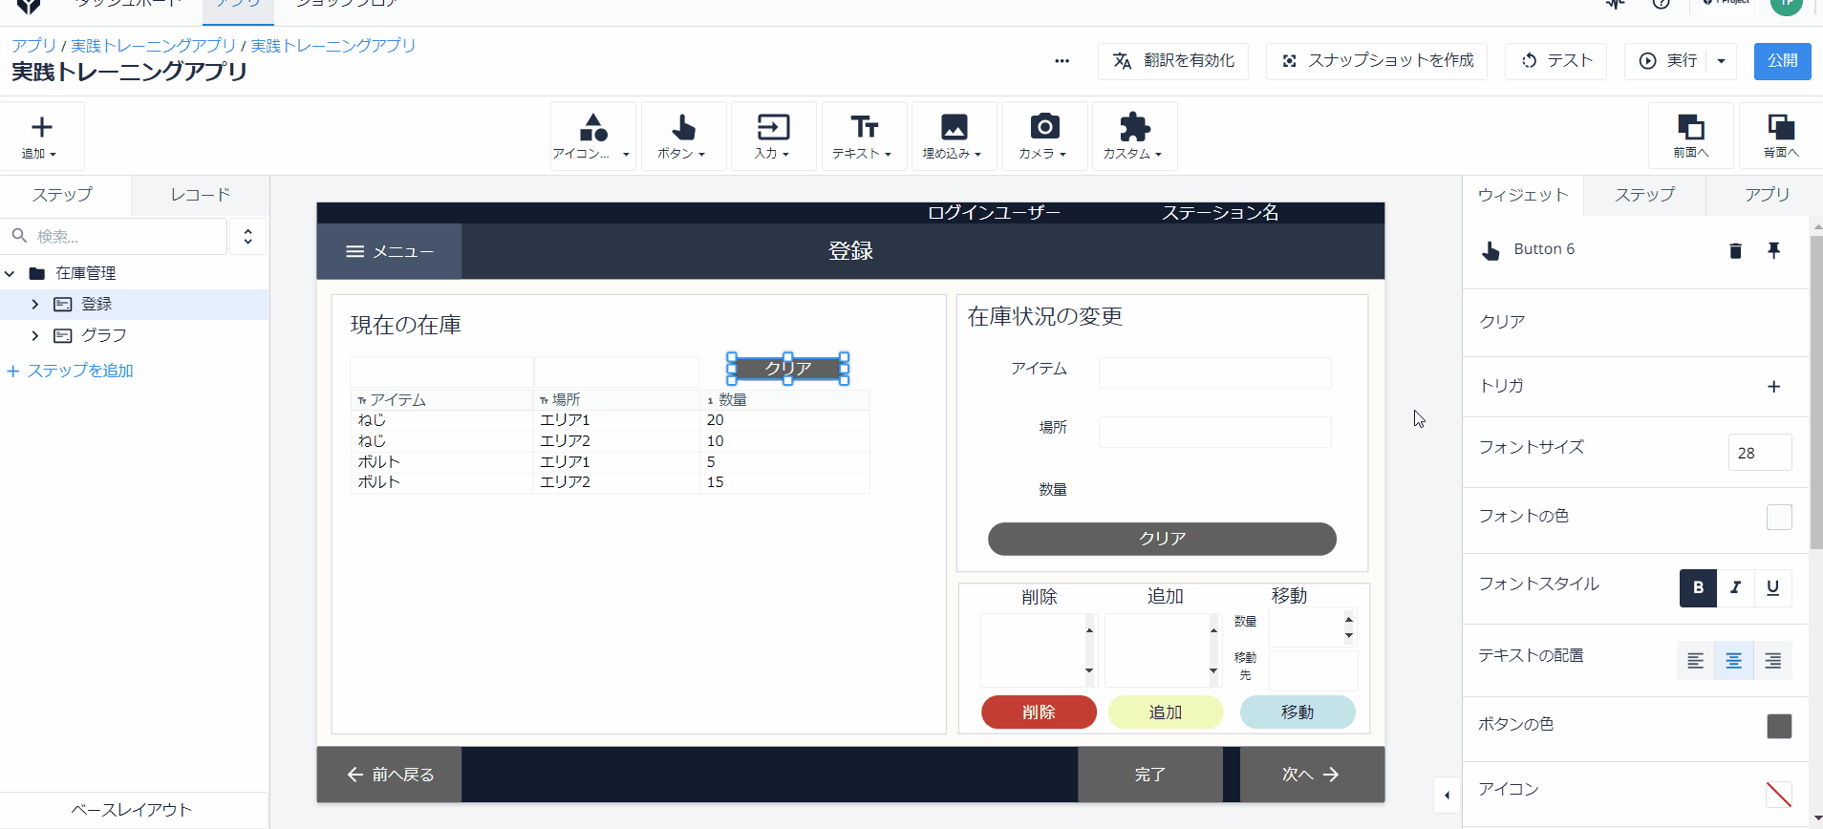Switch to the アプリ properties tab
This screenshot has height=829, width=1823.
[x=1767, y=195]
